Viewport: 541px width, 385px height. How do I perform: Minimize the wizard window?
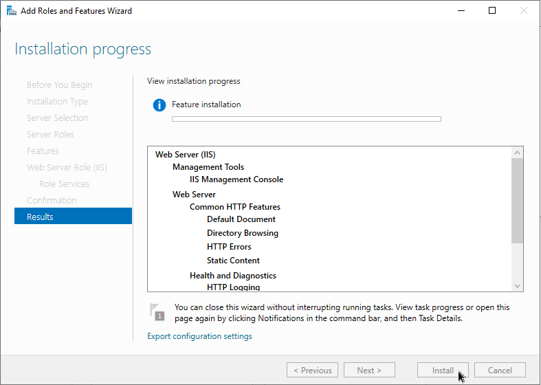tap(461, 11)
